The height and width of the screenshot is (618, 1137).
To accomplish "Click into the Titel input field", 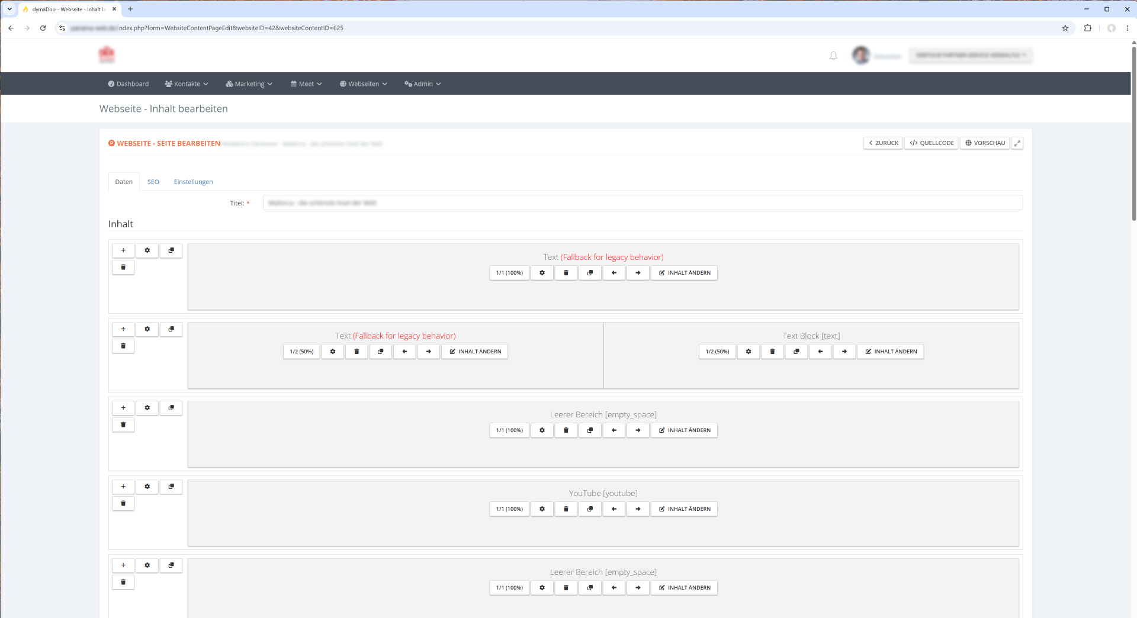I will (643, 202).
